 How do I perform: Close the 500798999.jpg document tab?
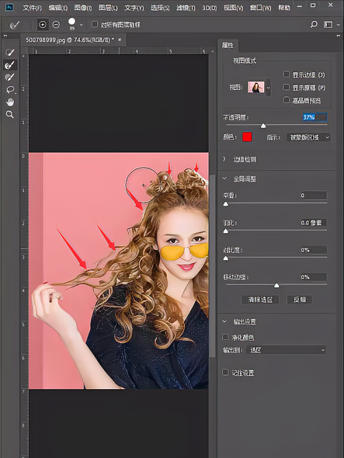[119, 40]
